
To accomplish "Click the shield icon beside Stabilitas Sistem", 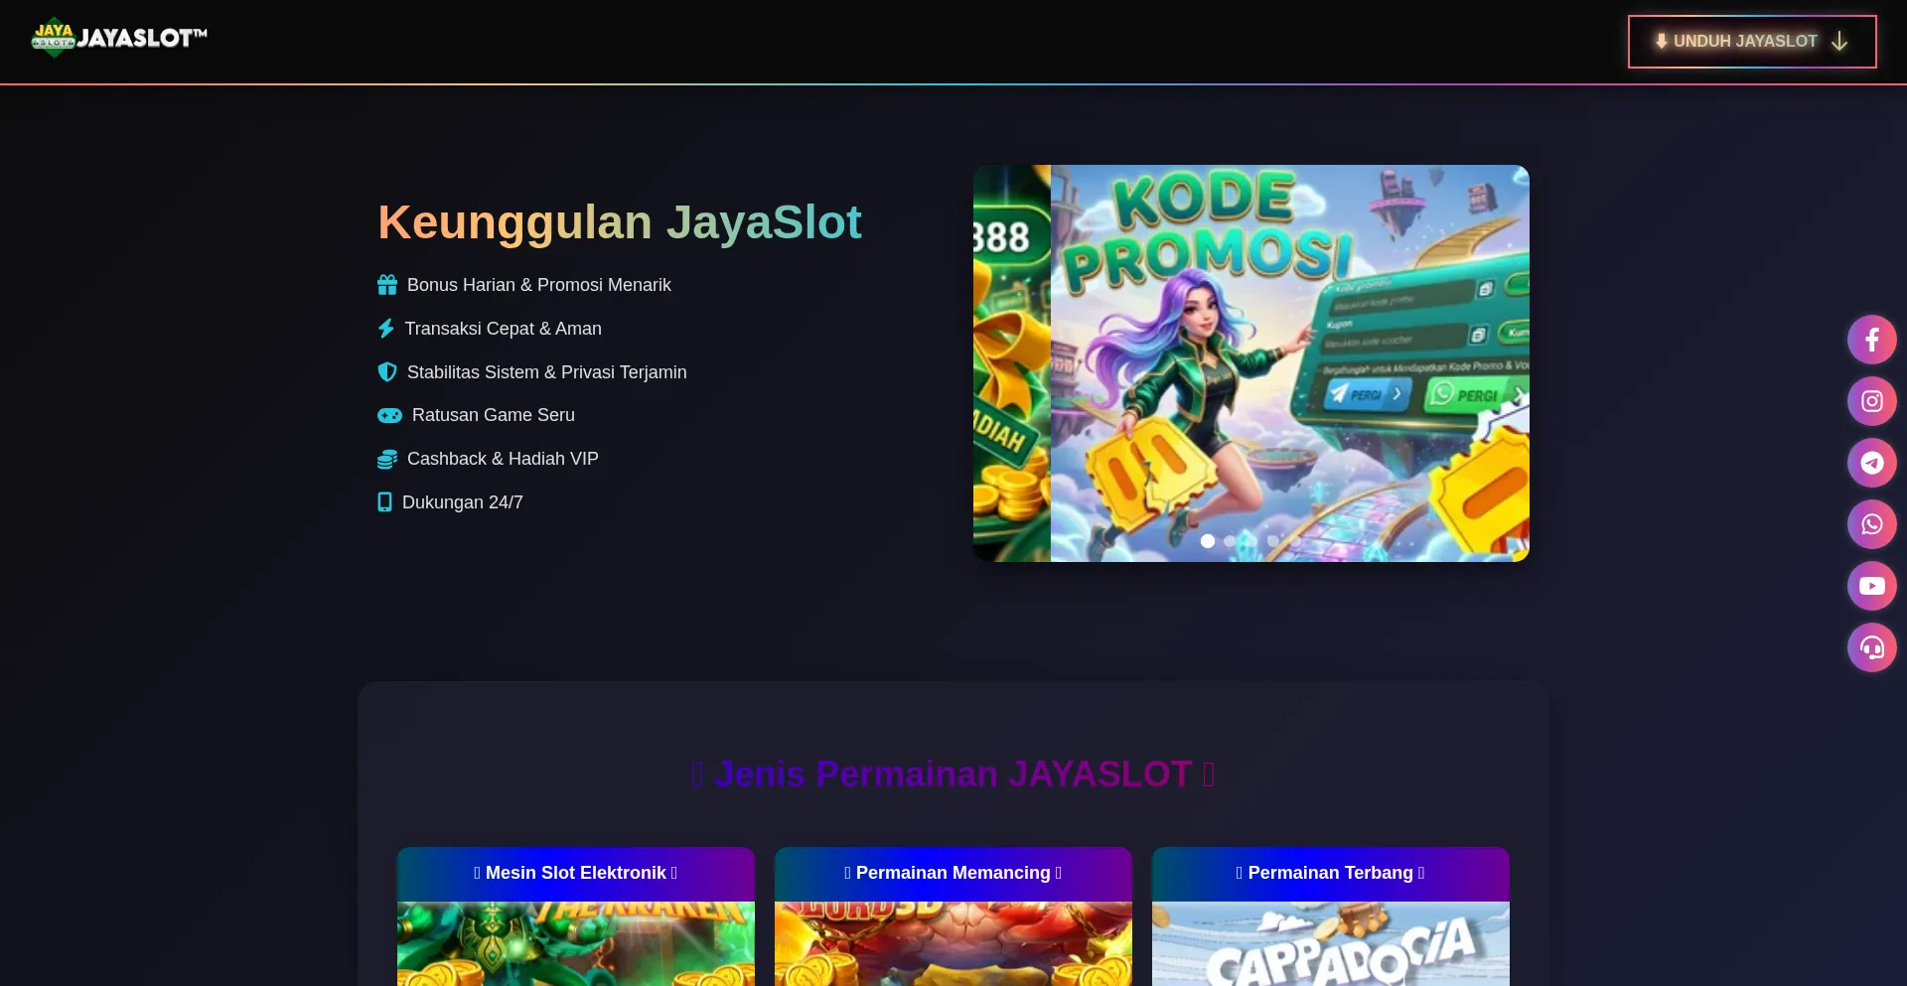I will (x=387, y=372).
